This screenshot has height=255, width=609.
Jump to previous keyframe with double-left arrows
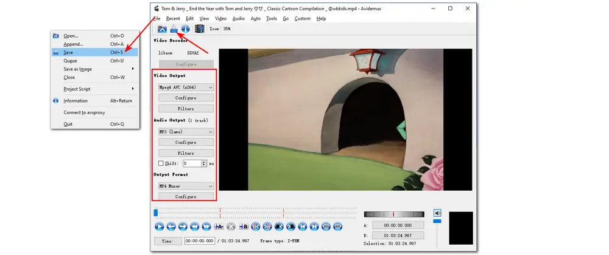coord(195,226)
